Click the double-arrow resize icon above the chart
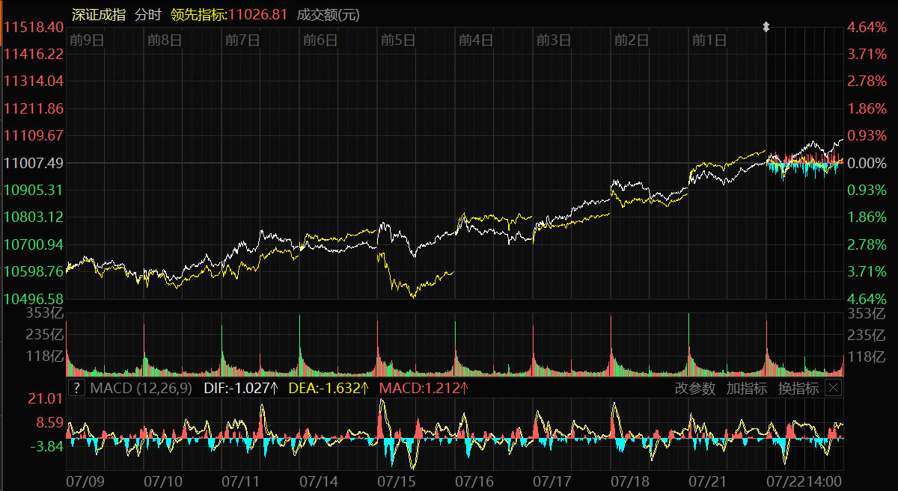Screen dimensions: 898x491 [766, 27]
